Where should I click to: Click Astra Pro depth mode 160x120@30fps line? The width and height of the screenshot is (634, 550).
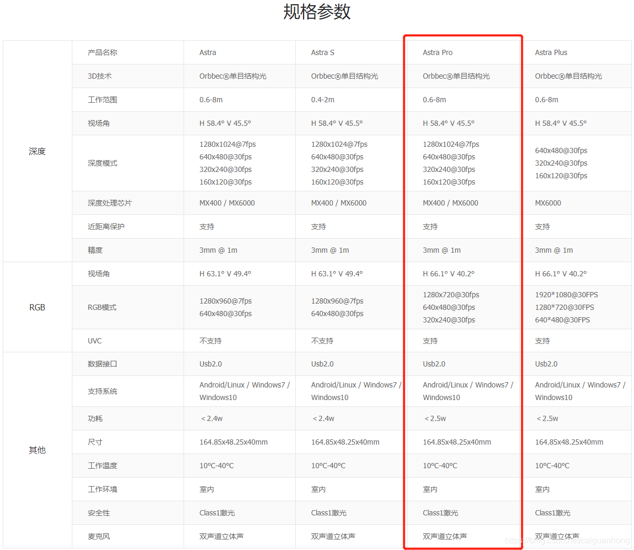[x=449, y=182]
